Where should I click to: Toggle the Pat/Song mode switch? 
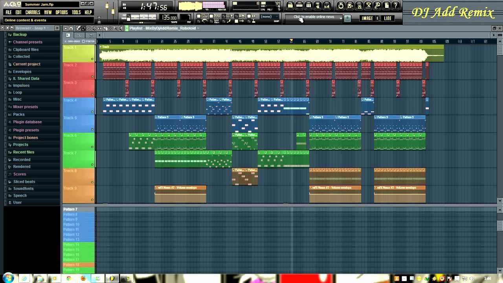(129, 17)
